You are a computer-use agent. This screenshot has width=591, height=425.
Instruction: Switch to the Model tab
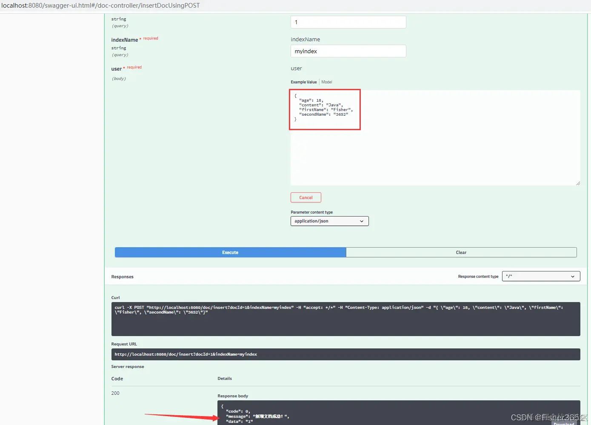[x=327, y=82]
